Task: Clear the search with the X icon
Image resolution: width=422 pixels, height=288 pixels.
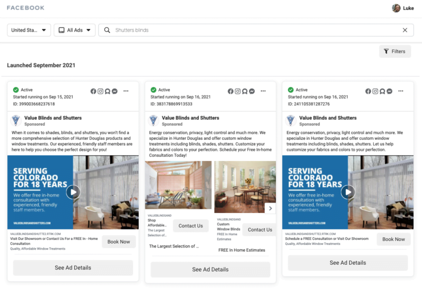Action: 405,30
